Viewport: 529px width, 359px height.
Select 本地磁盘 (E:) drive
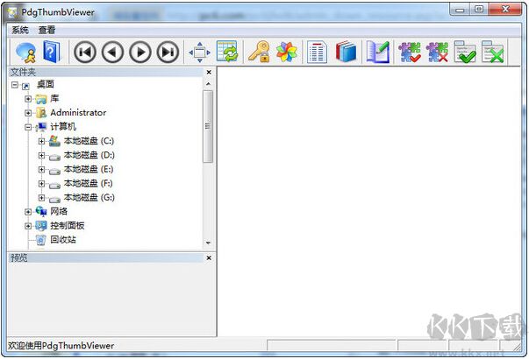tap(89, 169)
